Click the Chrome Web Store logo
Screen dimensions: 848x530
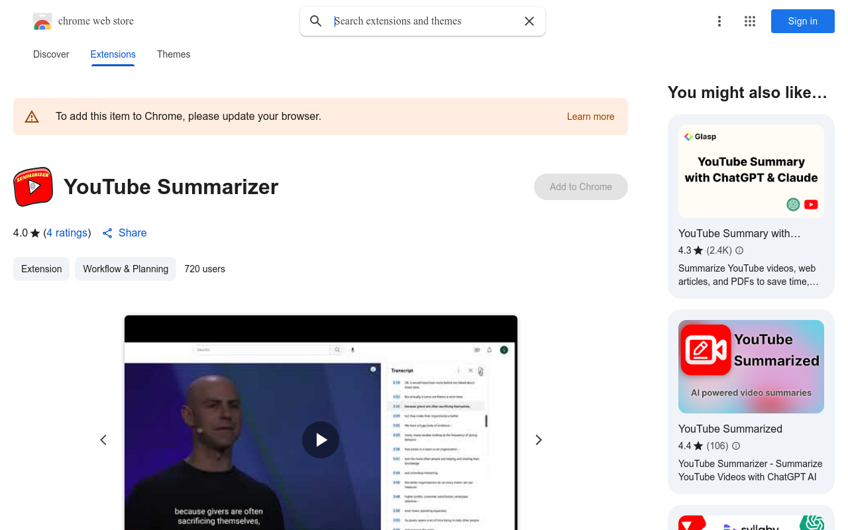pos(42,21)
